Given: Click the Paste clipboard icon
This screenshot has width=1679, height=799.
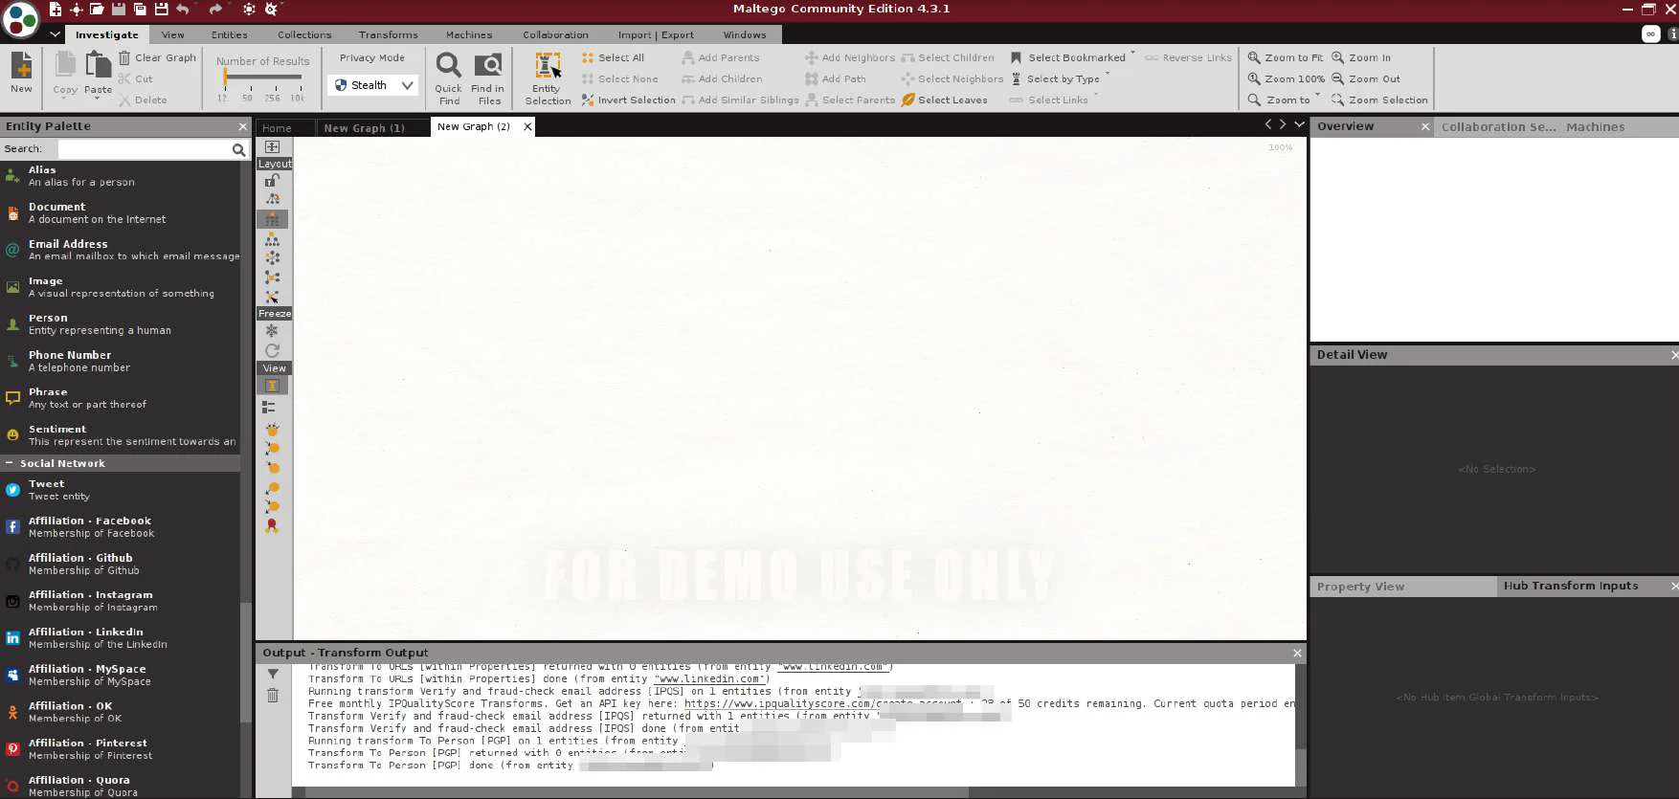Looking at the screenshot, I should (98, 65).
